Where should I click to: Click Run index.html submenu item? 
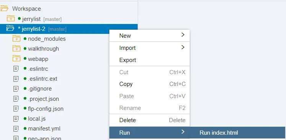[x=237, y=132]
